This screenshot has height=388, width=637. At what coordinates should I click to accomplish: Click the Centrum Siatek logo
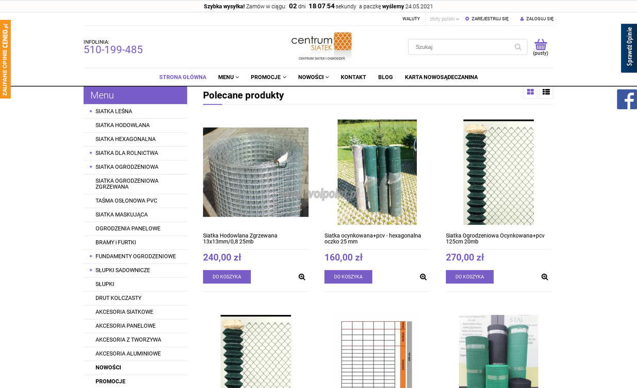click(321, 46)
